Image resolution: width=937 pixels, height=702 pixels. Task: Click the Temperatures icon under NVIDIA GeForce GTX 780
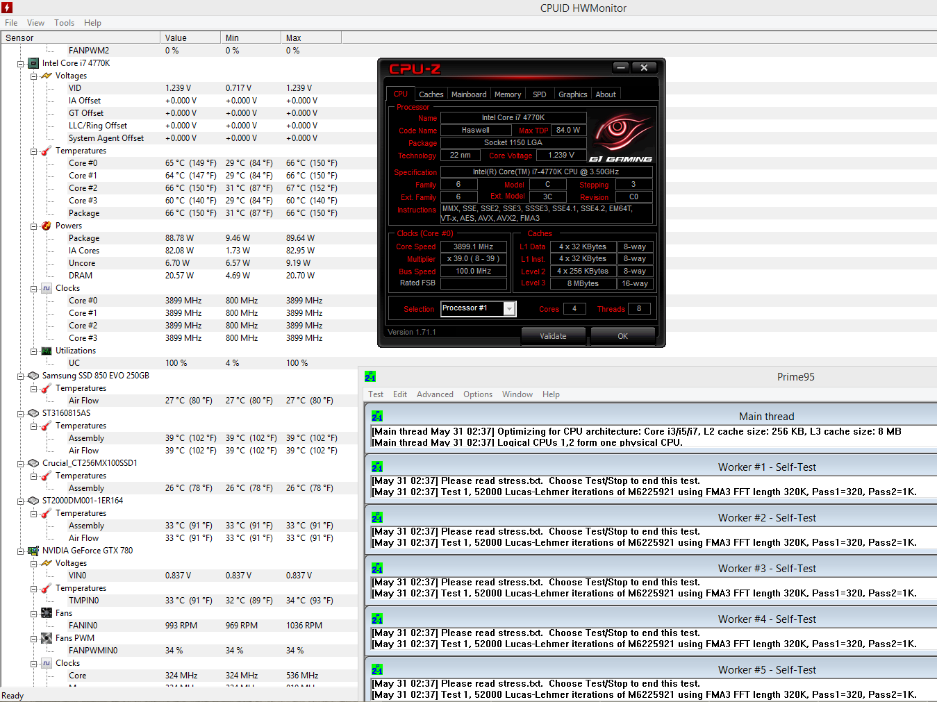tap(47, 588)
